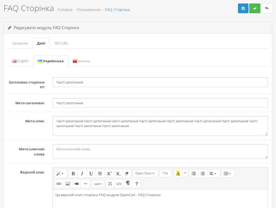This screenshot has height=208, width=276.
Task: Open the SEO URL tab
Action: (x=61, y=43)
